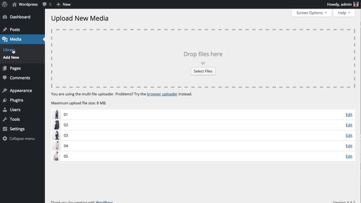Image resolution: width=361 pixels, height=203 pixels.
Task: Expand the Help dropdown tab
Action: [344, 13]
